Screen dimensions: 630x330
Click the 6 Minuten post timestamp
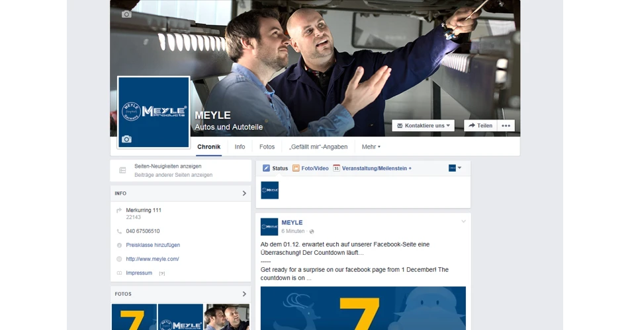click(293, 232)
